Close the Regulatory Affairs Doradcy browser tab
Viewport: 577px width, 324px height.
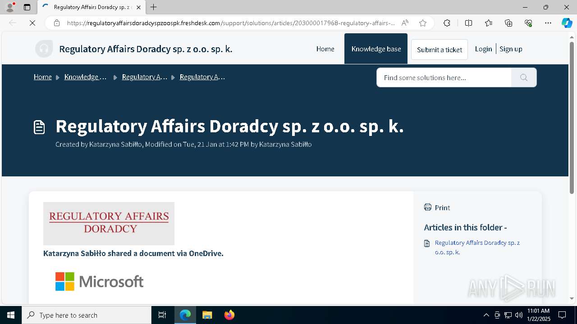click(x=138, y=7)
